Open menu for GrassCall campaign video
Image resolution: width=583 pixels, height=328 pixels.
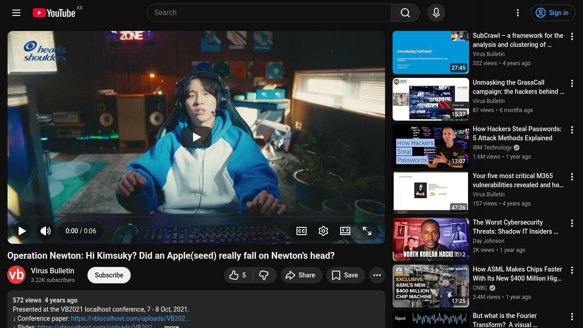tap(572, 83)
